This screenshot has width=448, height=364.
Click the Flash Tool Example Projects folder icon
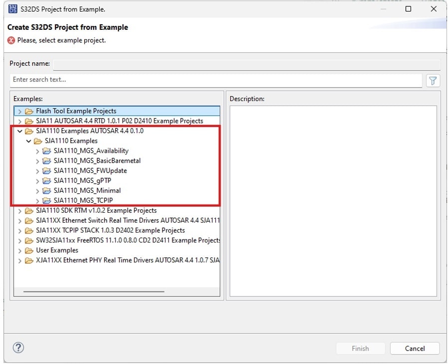coord(29,111)
